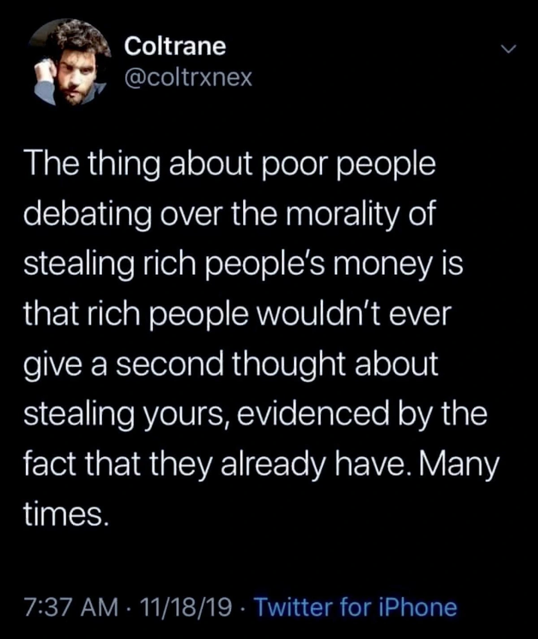Click the Twitter for iPhone source link
The image size is (538, 639).
pyautogui.click(x=356, y=608)
